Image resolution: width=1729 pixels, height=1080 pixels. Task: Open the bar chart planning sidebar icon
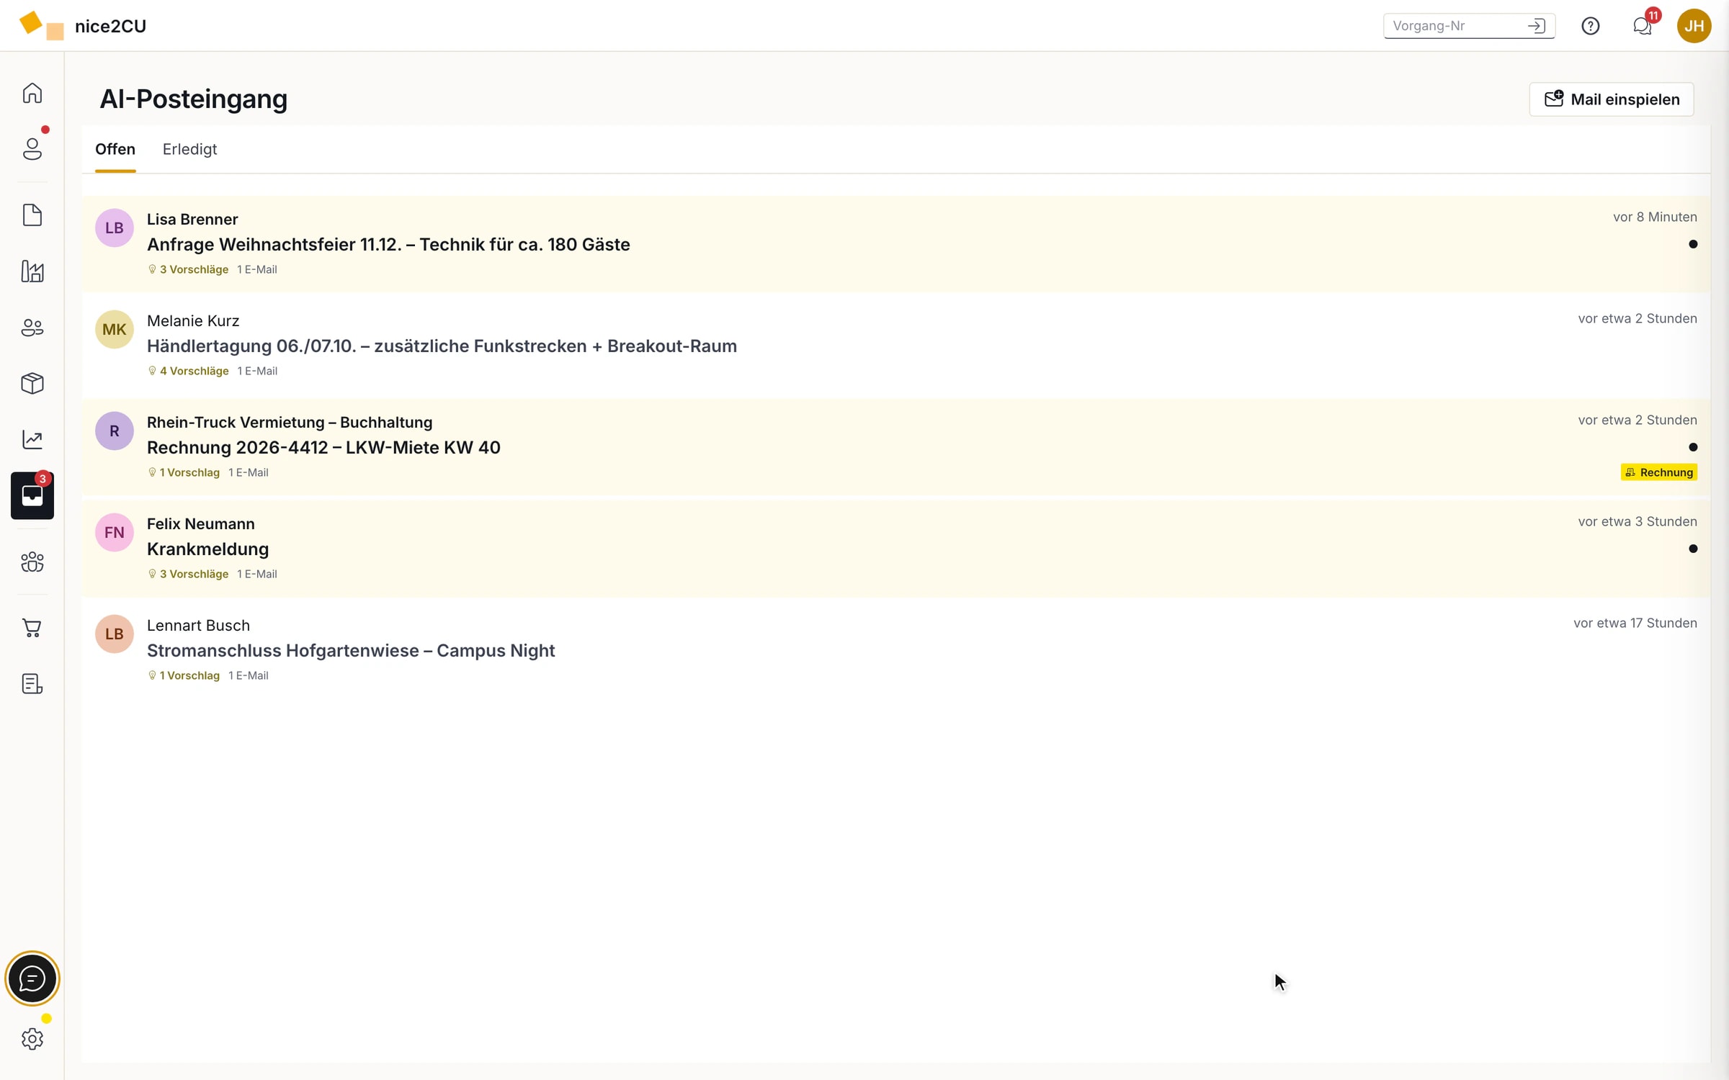32,271
